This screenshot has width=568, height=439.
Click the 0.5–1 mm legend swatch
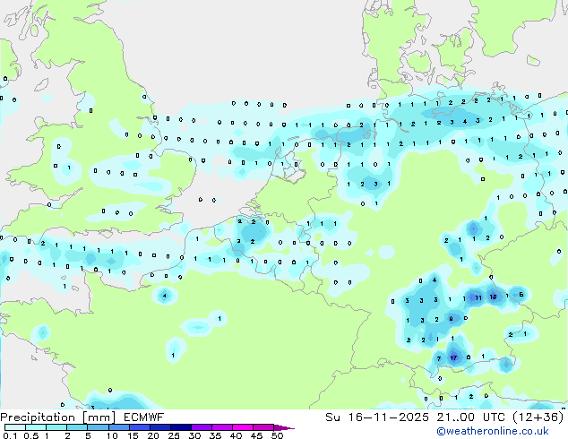36,427
